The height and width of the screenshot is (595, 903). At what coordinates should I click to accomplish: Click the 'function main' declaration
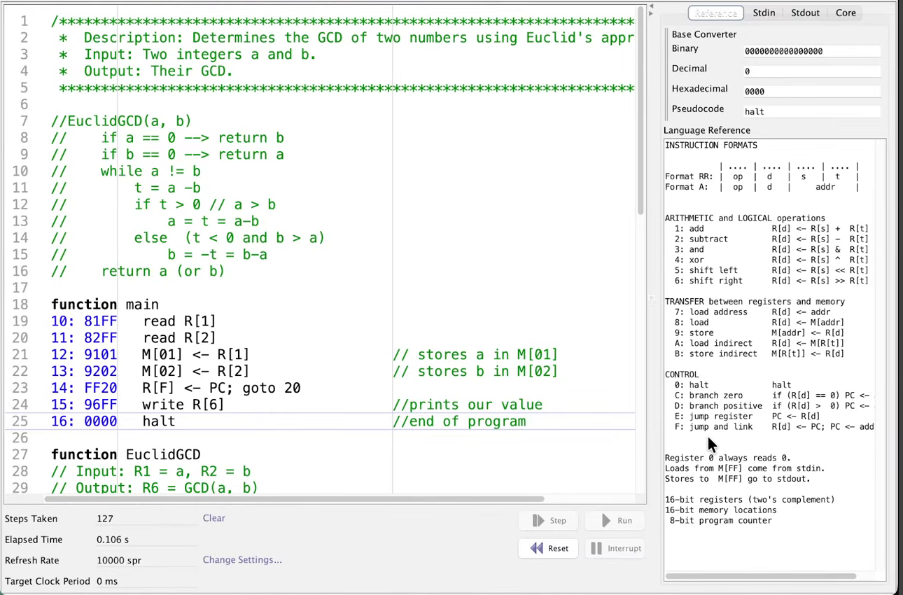(105, 304)
